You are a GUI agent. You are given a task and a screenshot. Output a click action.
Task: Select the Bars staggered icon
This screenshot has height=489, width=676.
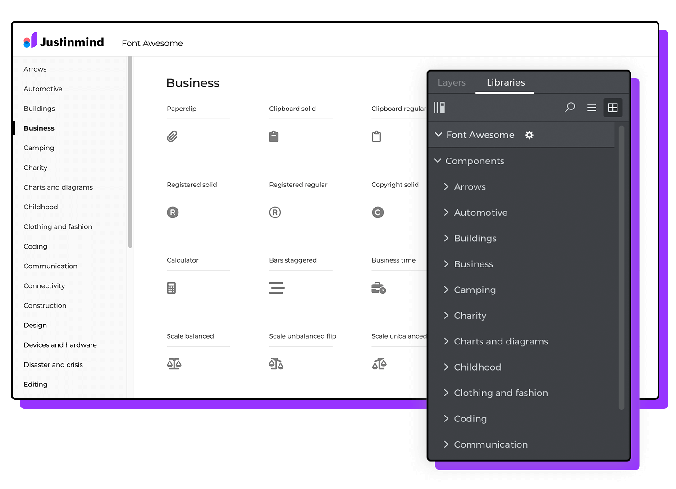[x=277, y=288]
